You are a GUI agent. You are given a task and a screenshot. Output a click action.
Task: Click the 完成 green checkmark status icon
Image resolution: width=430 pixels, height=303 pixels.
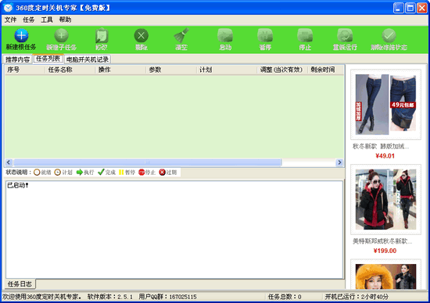pos(101,172)
